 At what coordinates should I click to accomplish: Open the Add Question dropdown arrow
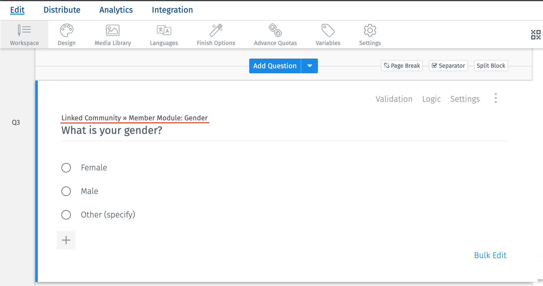(x=309, y=66)
